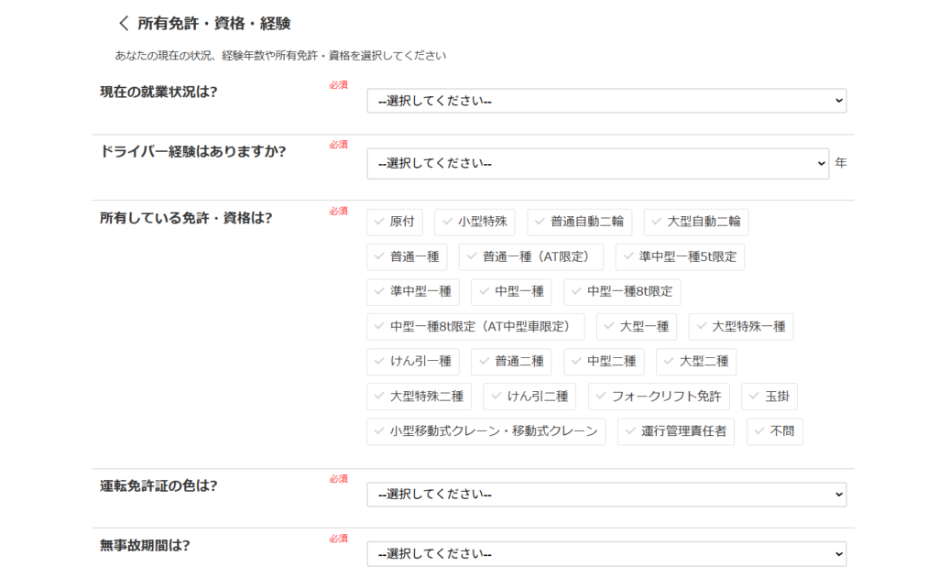Toggle the けん引一種 option
The width and height of the screenshot is (938, 577).
tap(412, 362)
